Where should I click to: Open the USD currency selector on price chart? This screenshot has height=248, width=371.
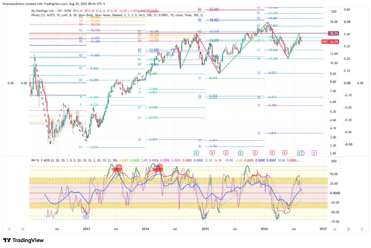(x=334, y=11)
